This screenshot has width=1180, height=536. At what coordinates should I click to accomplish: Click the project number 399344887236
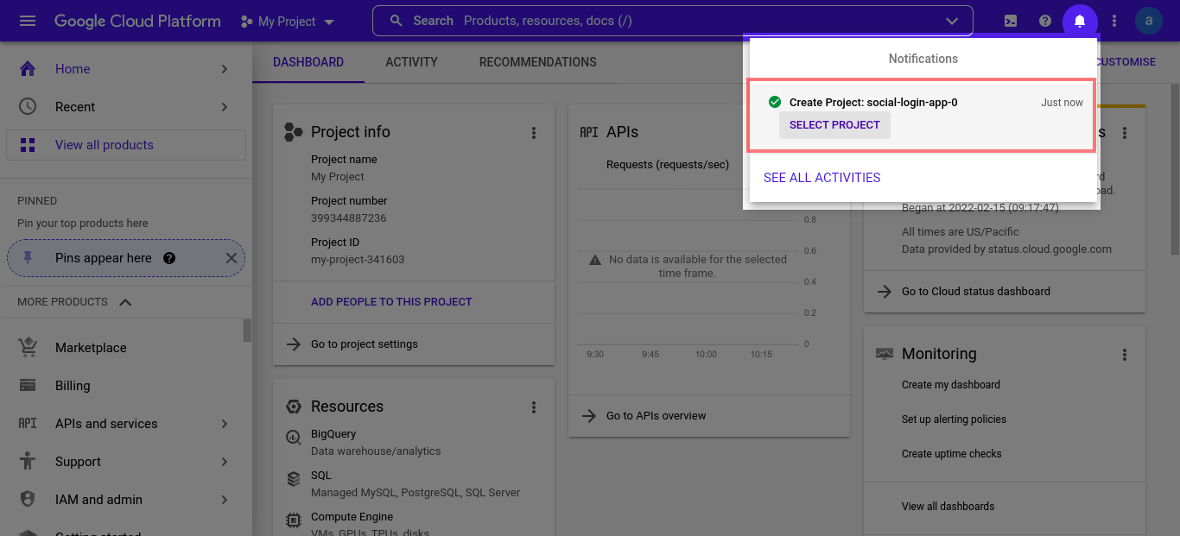(x=349, y=218)
